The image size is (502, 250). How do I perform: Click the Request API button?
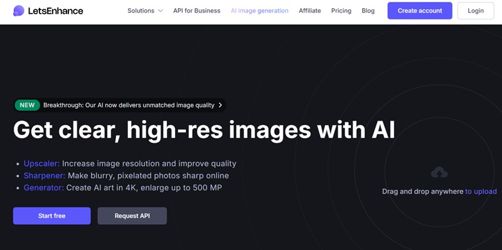click(x=132, y=215)
